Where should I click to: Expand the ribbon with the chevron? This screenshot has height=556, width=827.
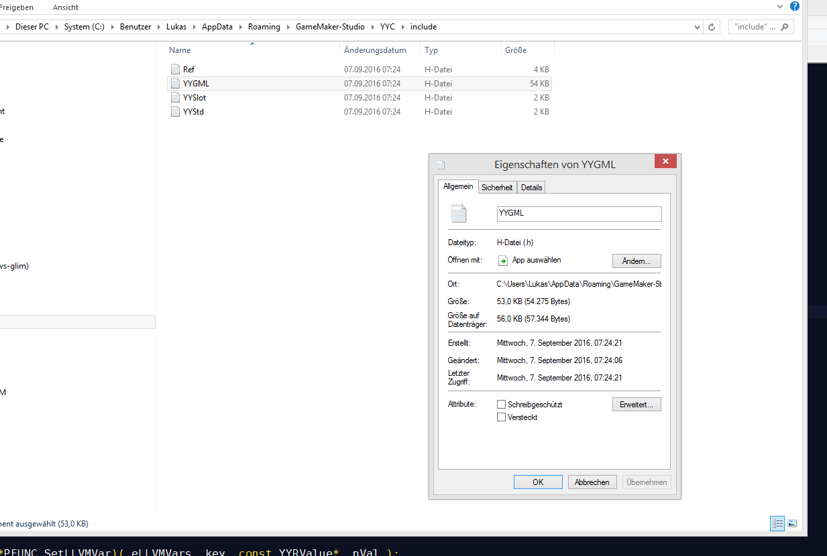click(780, 6)
